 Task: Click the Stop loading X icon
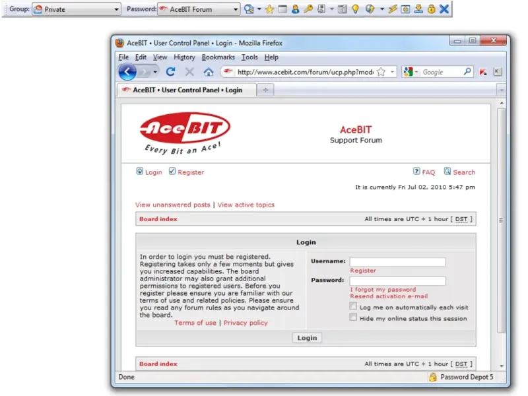[x=189, y=72]
